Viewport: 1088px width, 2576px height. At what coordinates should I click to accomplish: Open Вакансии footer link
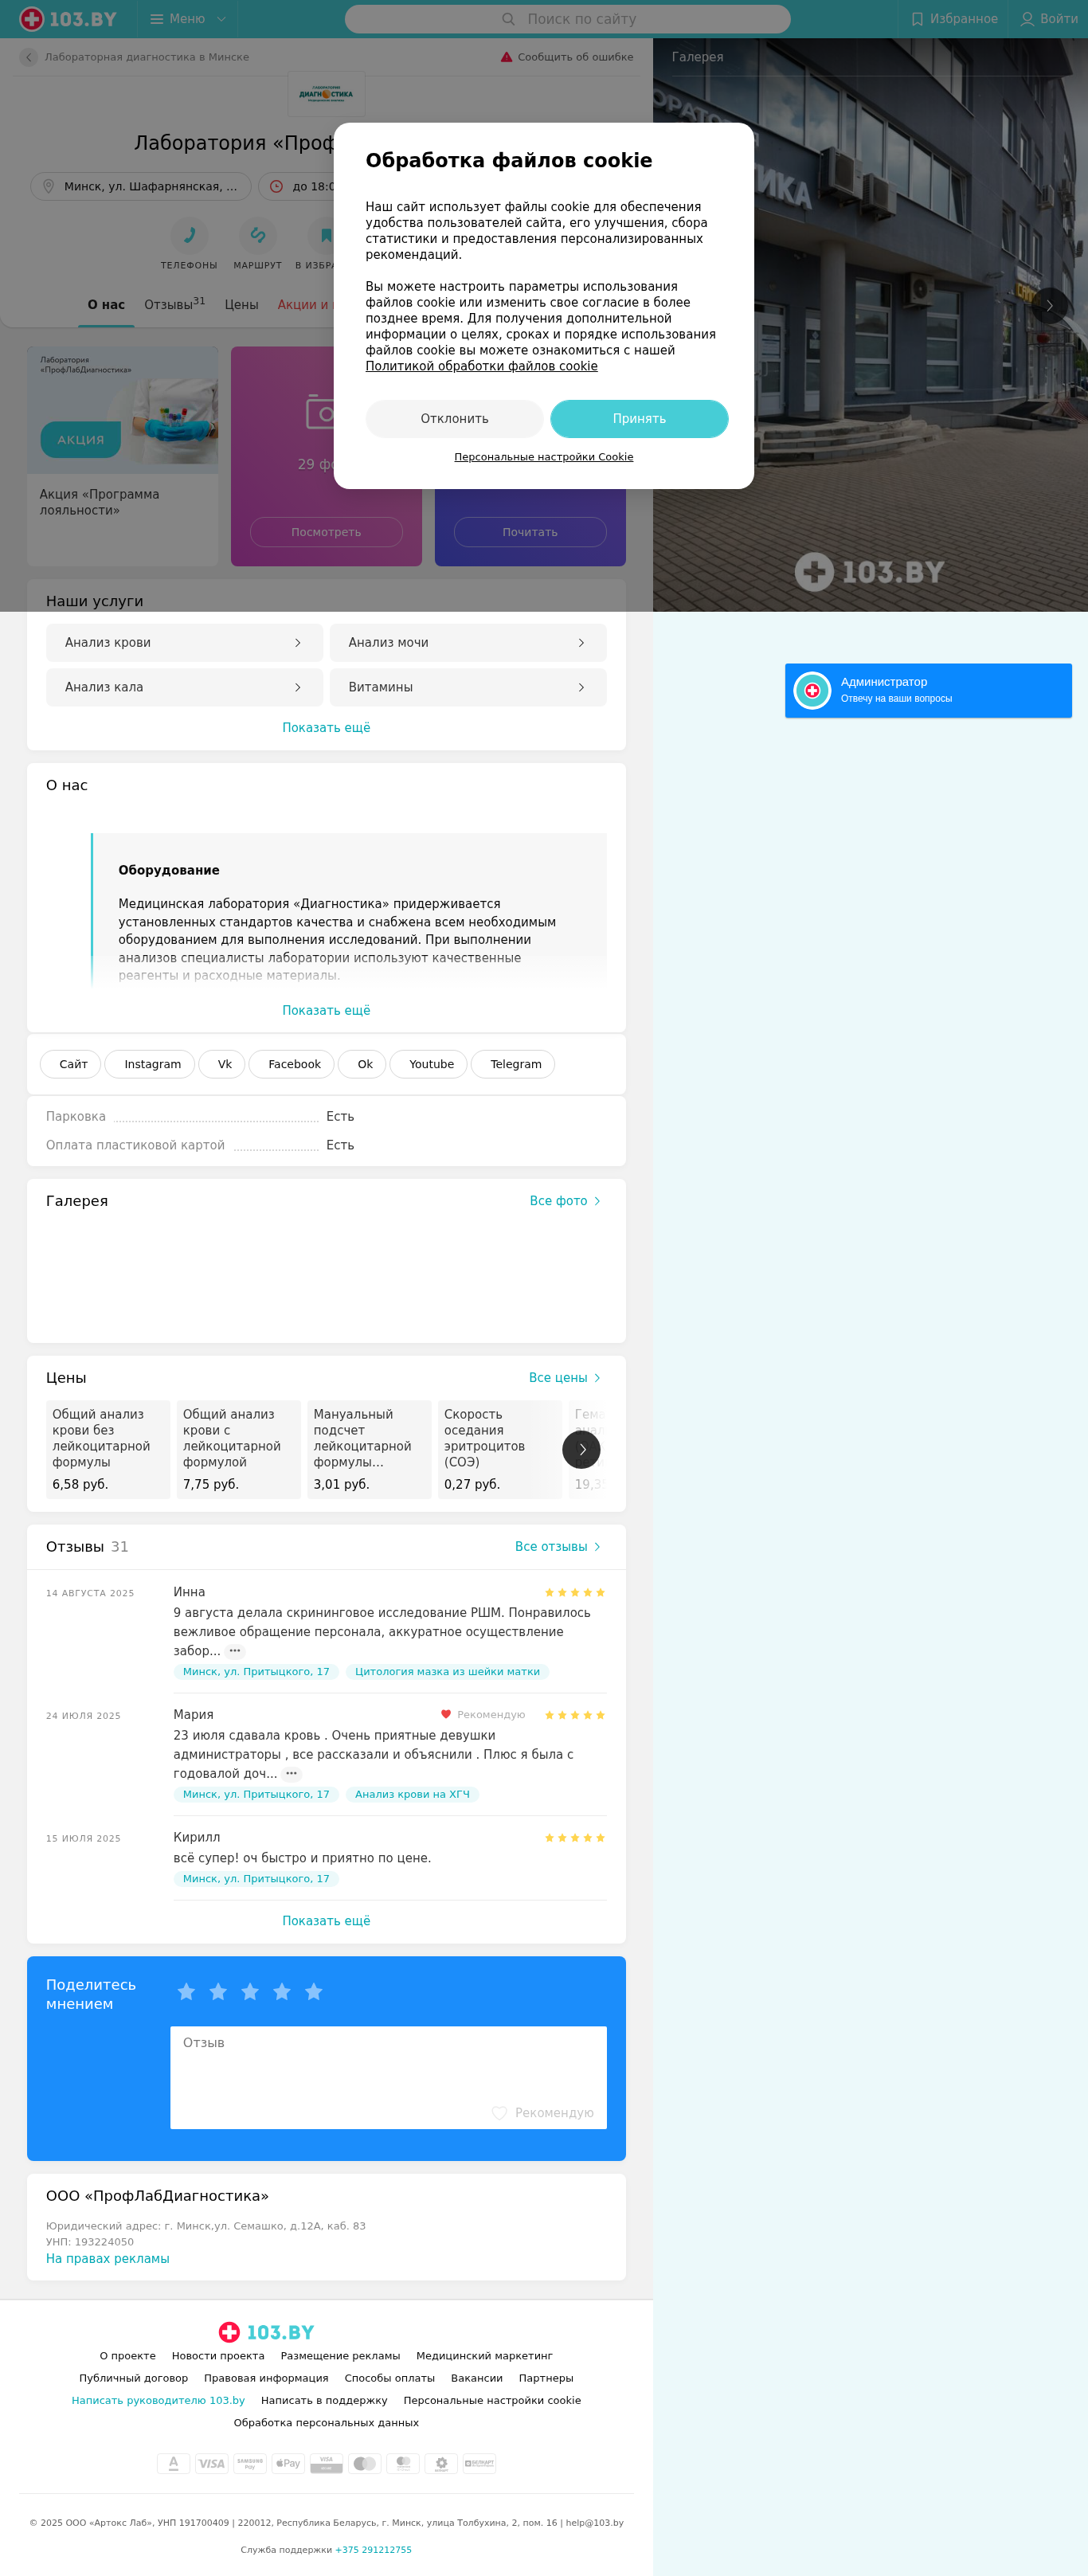click(x=477, y=2378)
